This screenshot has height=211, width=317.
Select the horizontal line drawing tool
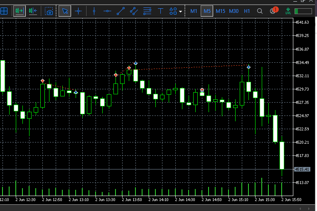[x=107, y=11]
